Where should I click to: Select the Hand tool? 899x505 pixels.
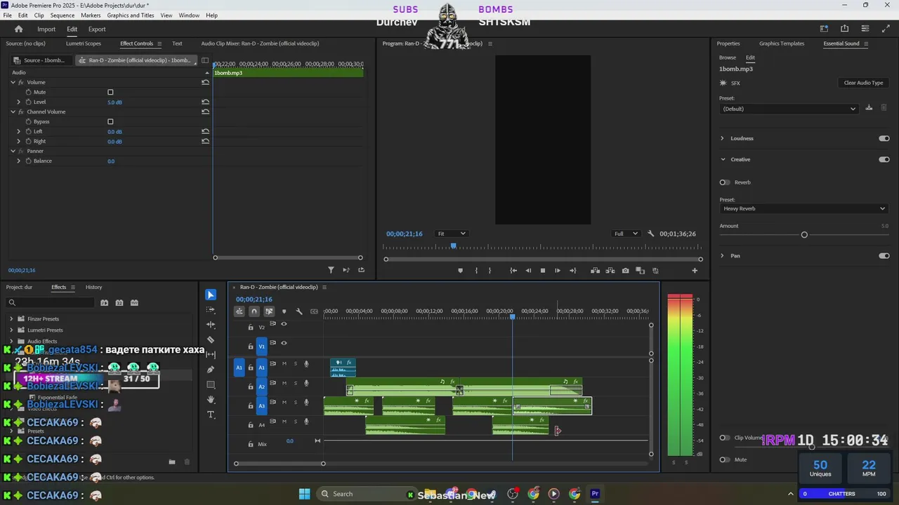(211, 399)
